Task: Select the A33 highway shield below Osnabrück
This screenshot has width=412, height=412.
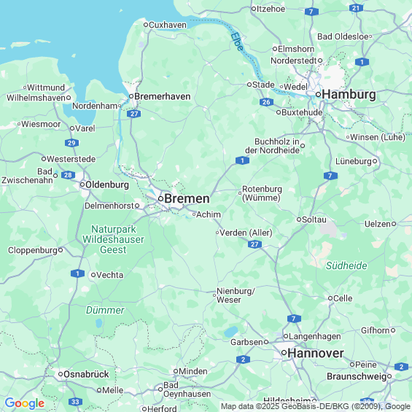Action: [x=75, y=402]
